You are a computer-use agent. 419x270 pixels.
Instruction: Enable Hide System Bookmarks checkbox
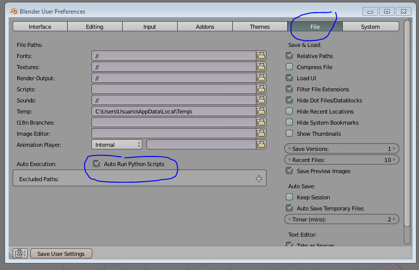(x=289, y=122)
